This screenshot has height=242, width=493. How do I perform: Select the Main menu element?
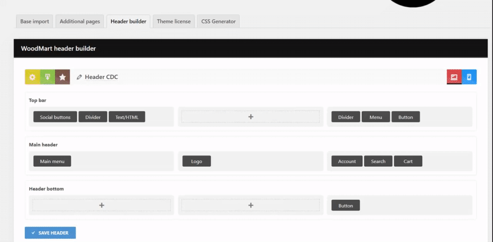[52, 161]
